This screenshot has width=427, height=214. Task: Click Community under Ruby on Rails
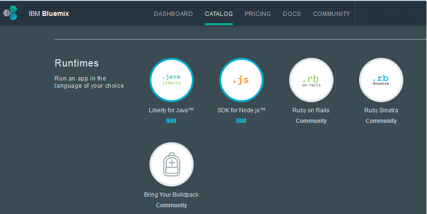coord(311,121)
